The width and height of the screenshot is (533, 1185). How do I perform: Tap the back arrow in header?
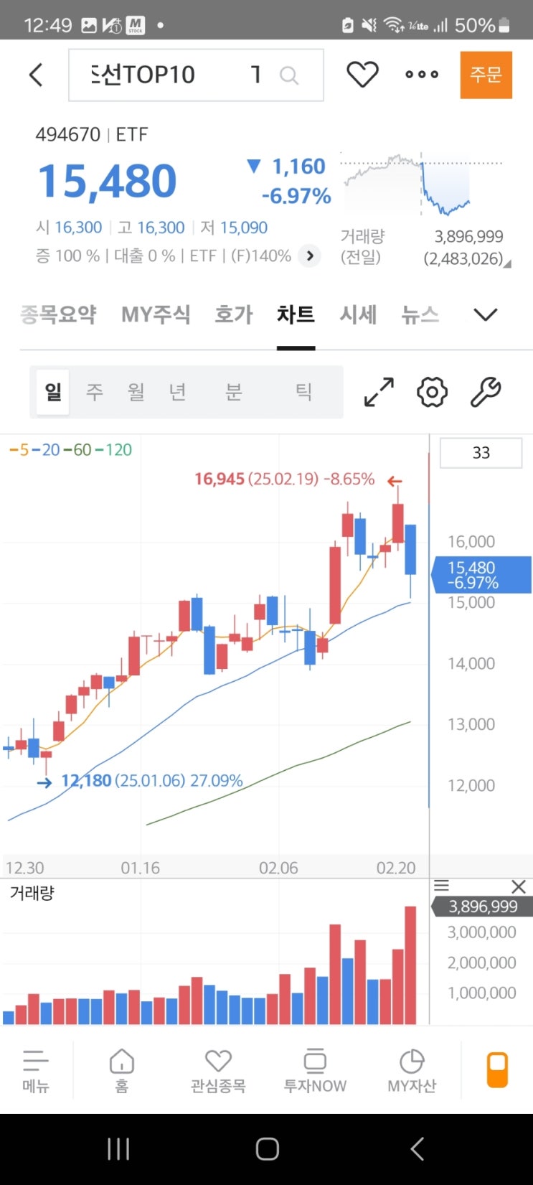36,75
